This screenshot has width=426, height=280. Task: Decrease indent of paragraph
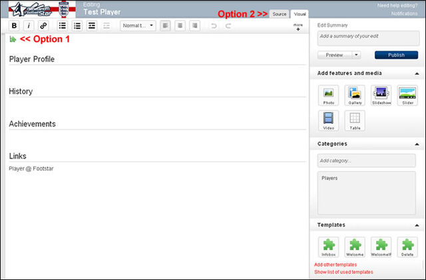point(106,26)
